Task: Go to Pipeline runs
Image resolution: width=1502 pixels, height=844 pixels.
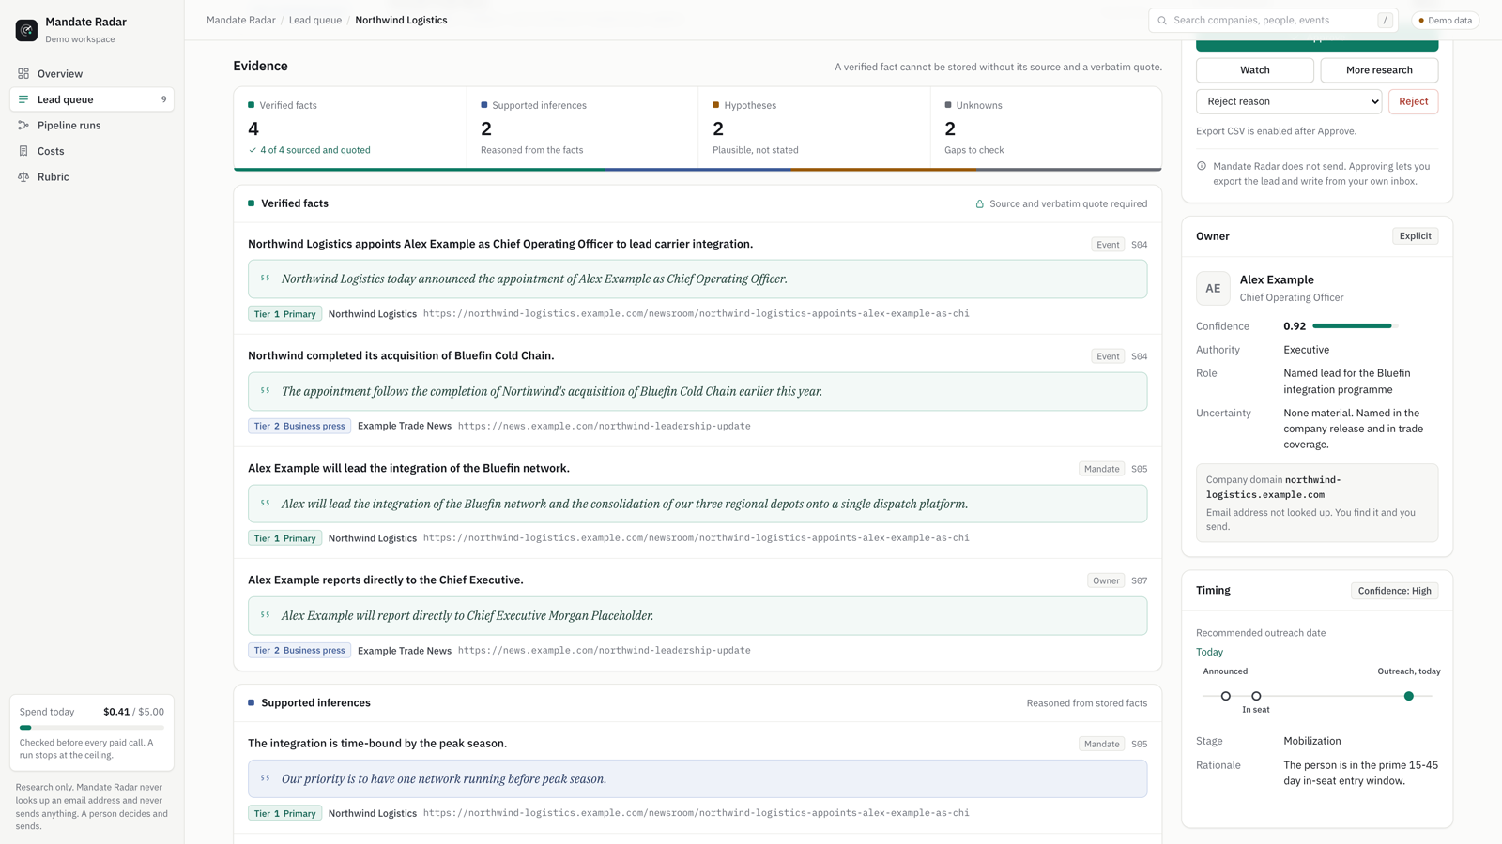Action: (92, 125)
